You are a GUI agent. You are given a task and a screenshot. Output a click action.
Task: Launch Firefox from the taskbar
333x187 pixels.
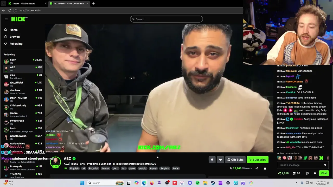tap(152, 183)
